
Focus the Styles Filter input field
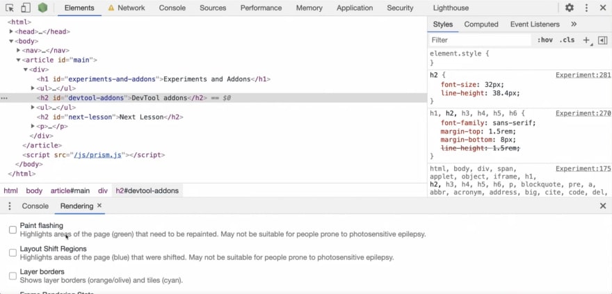[x=480, y=40]
